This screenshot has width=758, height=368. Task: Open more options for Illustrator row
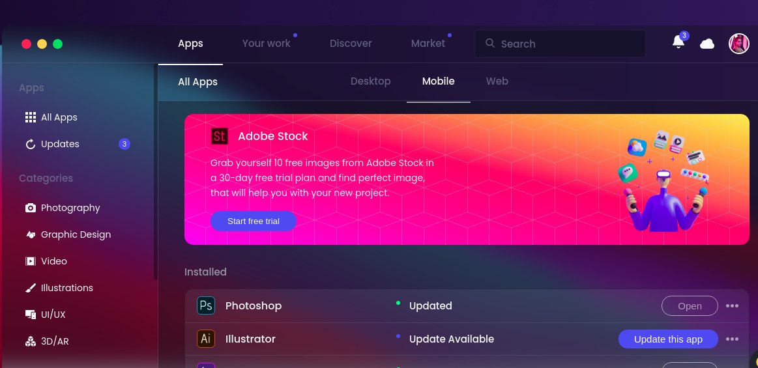[x=732, y=339]
